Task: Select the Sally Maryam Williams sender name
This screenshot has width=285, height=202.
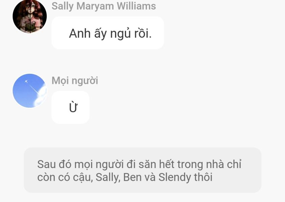Action: pyautogui.click(x=104, y=6)
